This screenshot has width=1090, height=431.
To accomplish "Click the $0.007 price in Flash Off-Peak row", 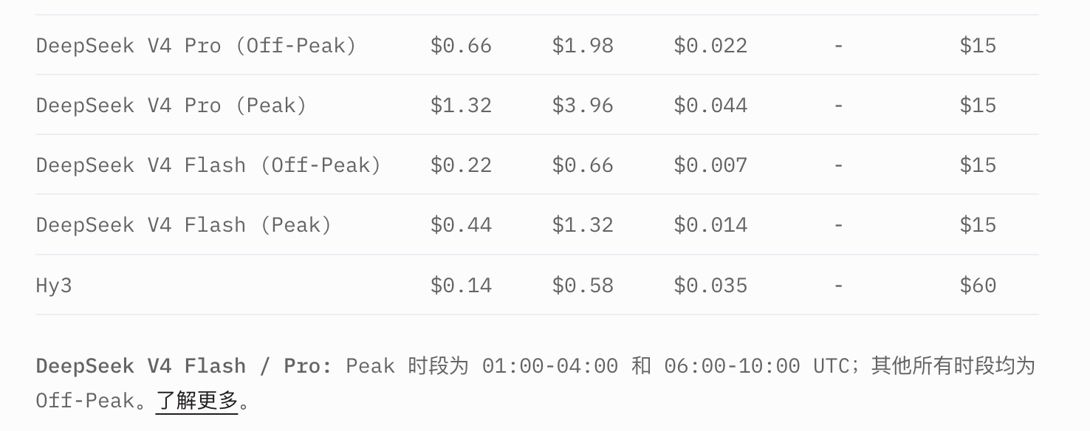I will pyautogui.click(x=710, y=165).
